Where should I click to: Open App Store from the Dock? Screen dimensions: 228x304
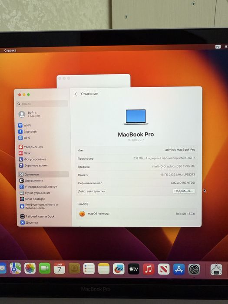pyautogui.click(x=179, y=269)
